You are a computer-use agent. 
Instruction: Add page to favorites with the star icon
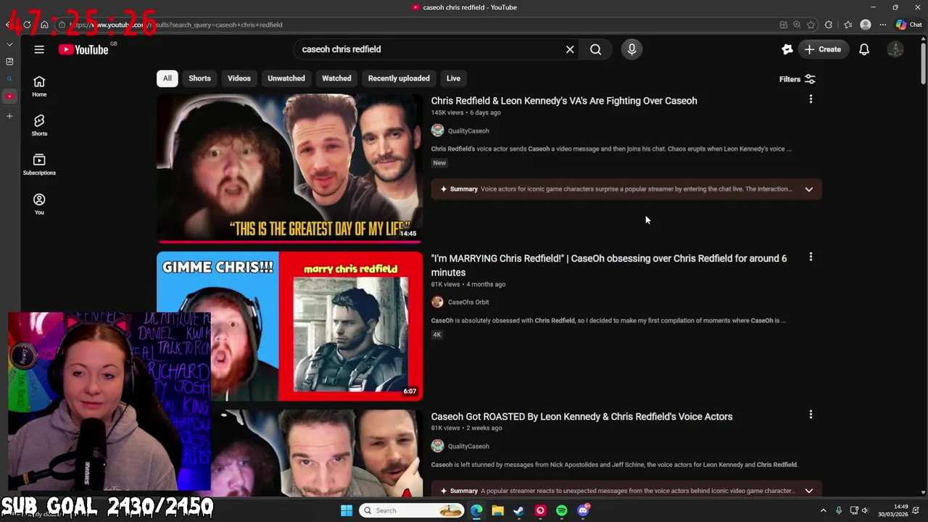pyautogui.click(x=811, y=25)
